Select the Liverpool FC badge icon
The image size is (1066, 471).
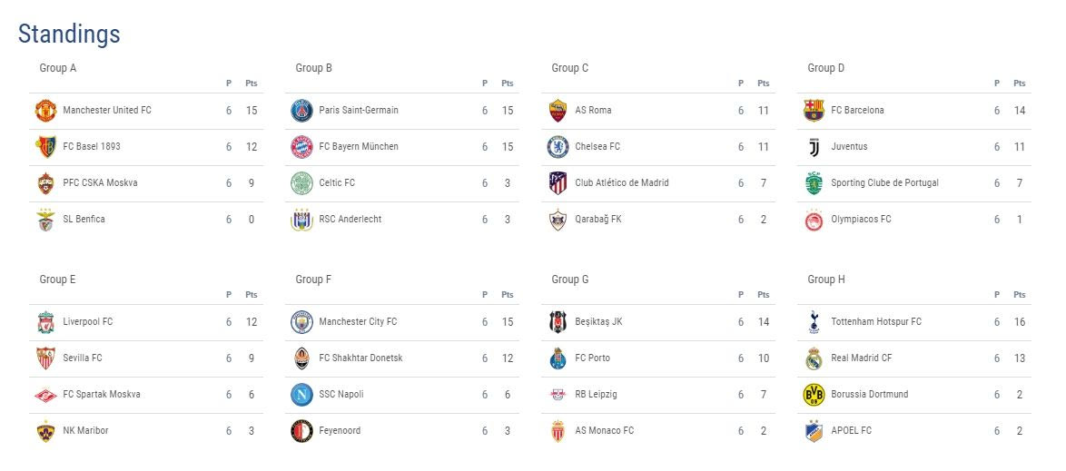(x=45, y=322)
